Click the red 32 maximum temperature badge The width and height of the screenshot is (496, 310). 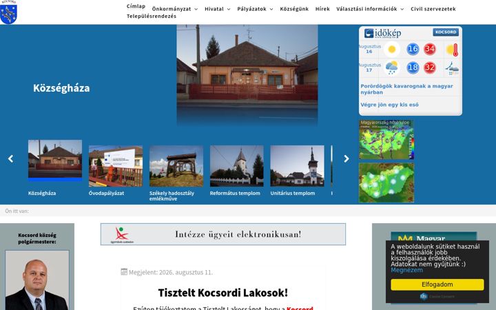coord(430,68)
